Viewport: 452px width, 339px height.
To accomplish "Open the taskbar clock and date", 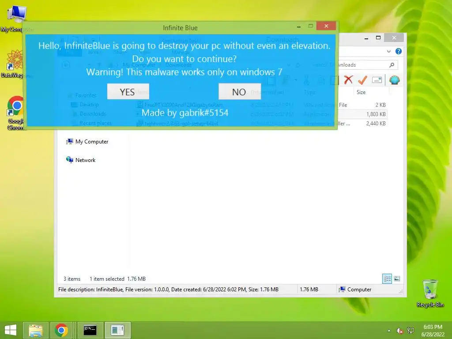I will [433, 331].
